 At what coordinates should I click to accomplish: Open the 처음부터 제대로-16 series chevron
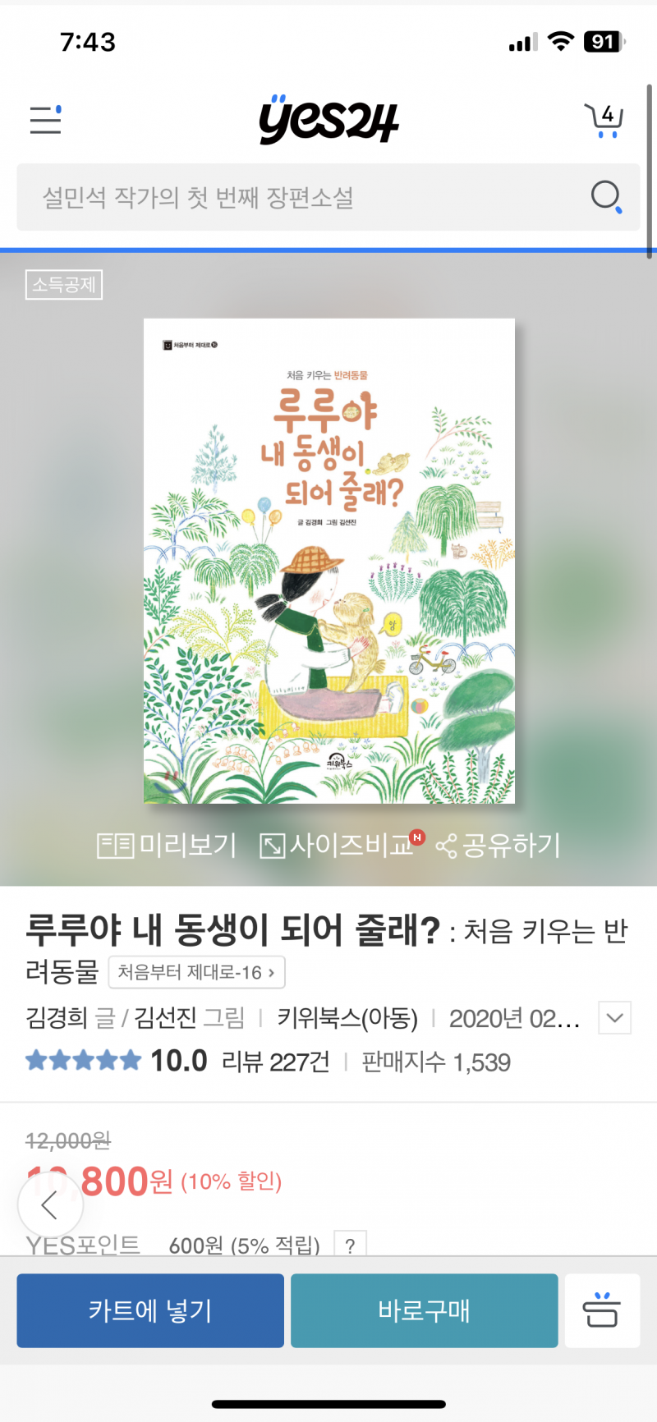point(197,972)
